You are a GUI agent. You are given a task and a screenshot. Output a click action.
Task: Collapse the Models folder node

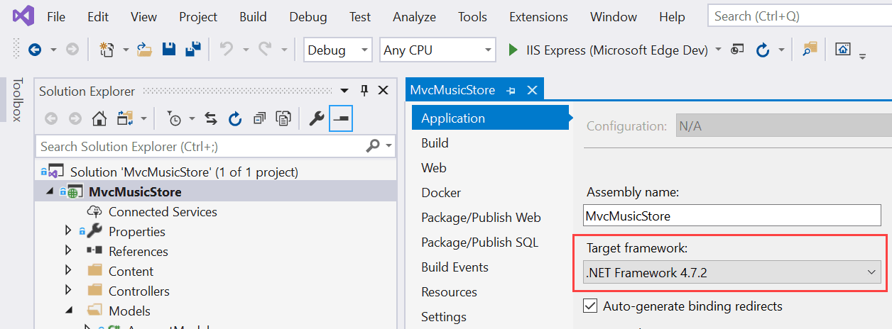[69, 311]
